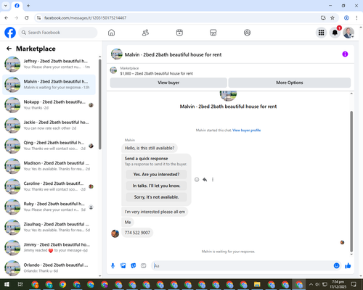This screenshot has height=290, width=363.
Task: Open the GIF picker icon
Action: tap(144, 266)
